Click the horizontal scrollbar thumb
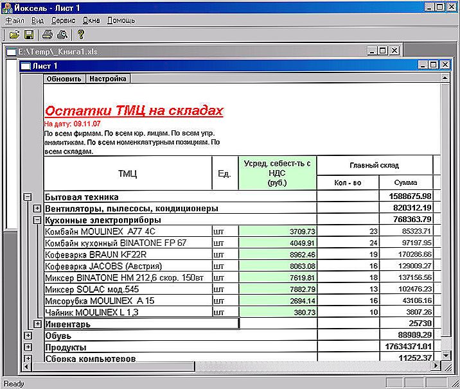This screenshot has width=460, height=389. pyautogui.click(x=113, y=366)
